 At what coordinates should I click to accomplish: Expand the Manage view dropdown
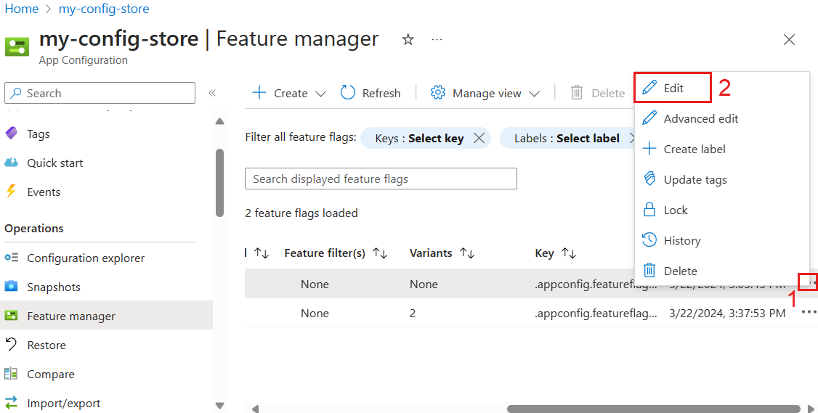tap(534, 93)
